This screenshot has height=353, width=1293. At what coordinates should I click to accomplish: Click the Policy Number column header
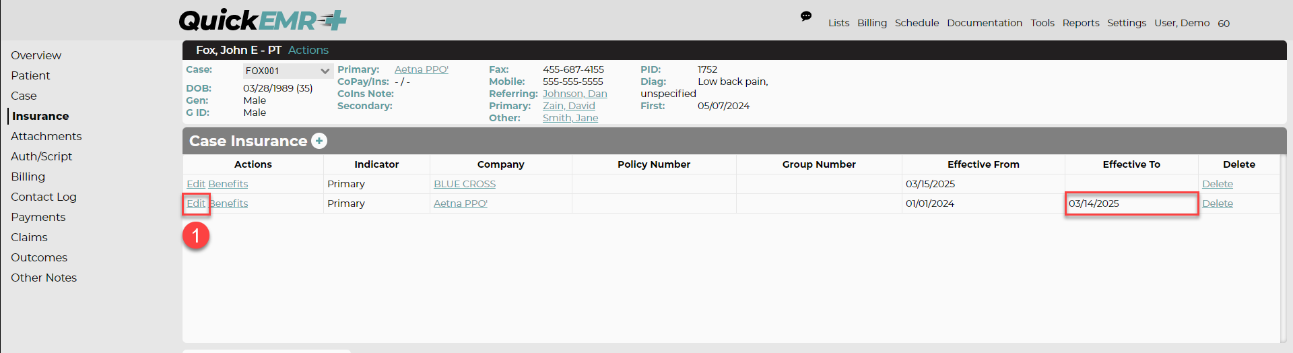pyautogui.click(x=654, y=164)
